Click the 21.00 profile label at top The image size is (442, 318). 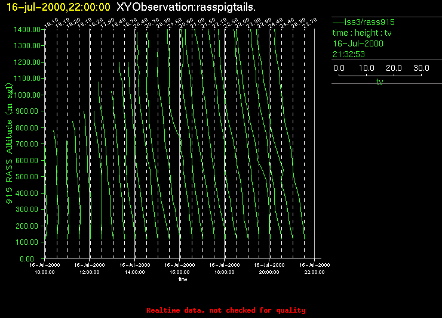point(197,23)
